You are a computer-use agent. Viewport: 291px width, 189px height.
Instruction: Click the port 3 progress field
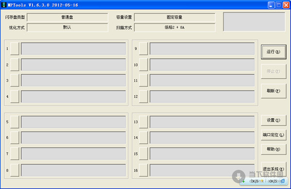coord(73,81)
